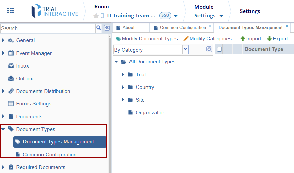The image size is (294, 173).
Task: Open the Inbox settings item
Action: coord(22,66)
